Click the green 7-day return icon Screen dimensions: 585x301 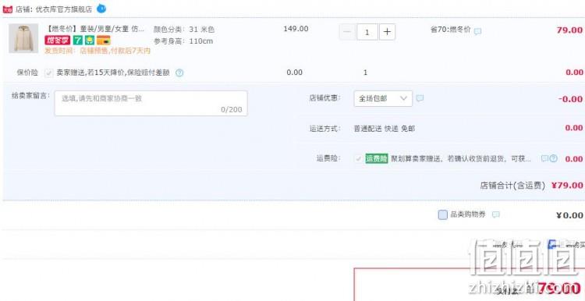coord(77,41)
